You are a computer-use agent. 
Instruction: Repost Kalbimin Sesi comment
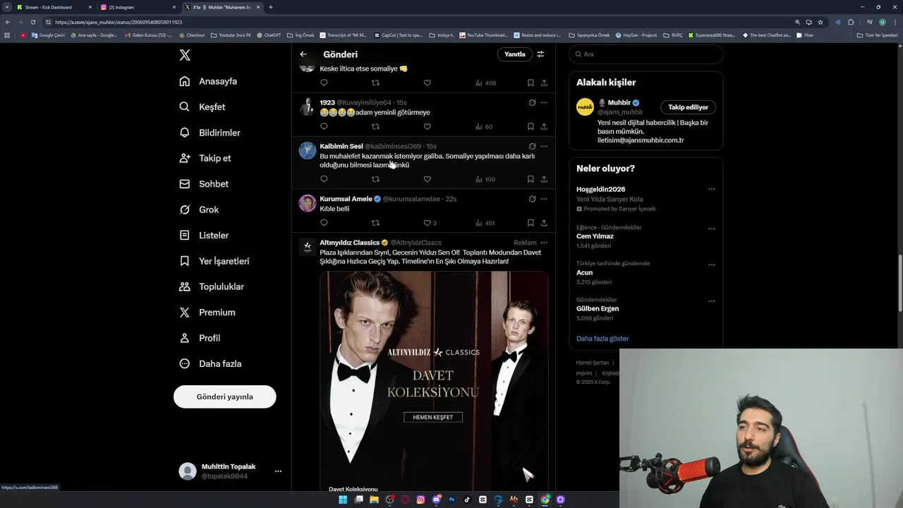coord(375,179)
